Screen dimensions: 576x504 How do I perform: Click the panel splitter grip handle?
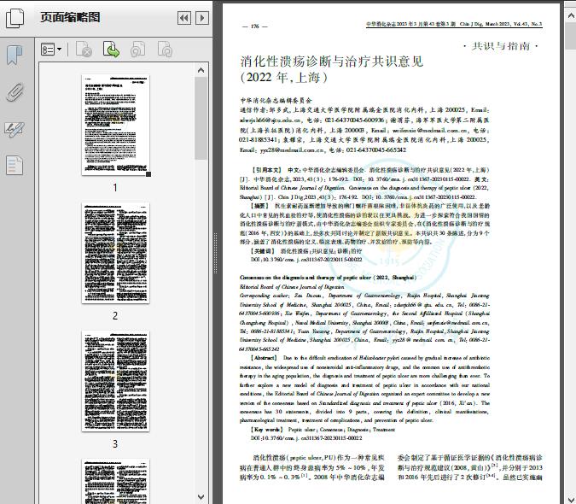[x=216, y=254]
